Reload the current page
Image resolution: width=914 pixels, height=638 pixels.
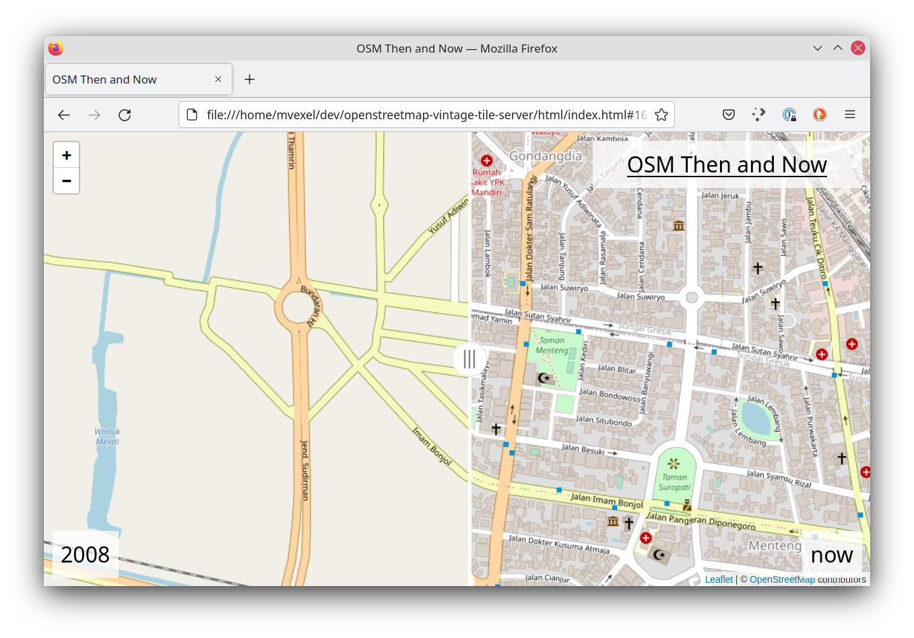click(125, 115)
